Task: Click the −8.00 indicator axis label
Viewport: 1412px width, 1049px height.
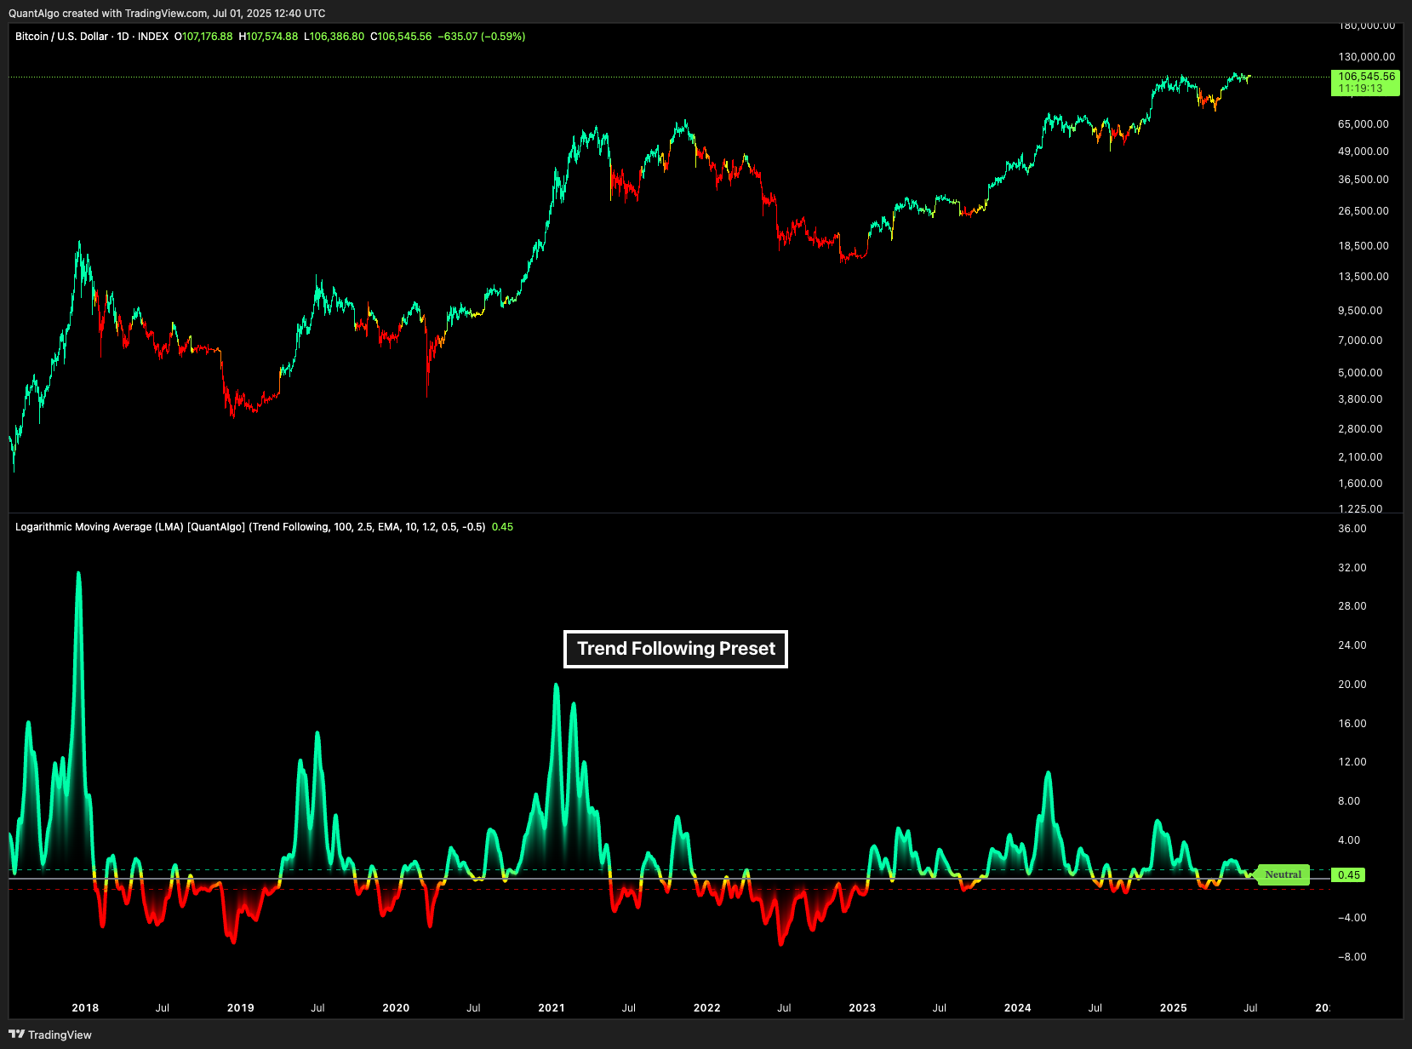Action: point(1352,957)
